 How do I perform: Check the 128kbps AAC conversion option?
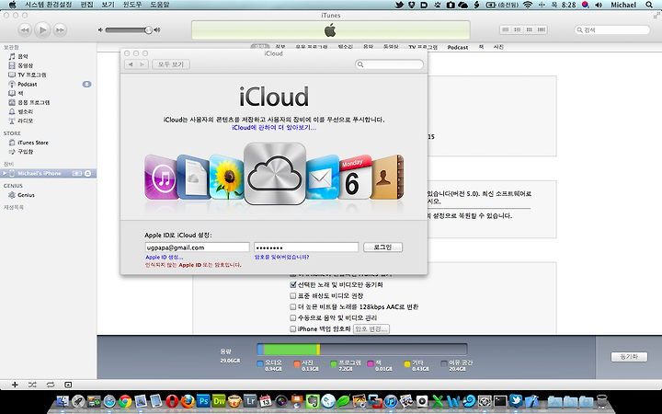pos(293,306)
